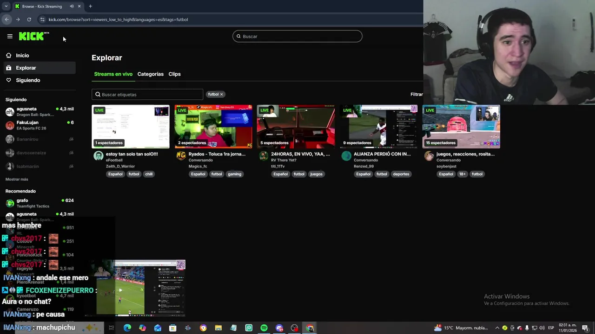Click the Magics_fc channel name
This screenshot has width=595, height=334.
[x=198, y=166]
